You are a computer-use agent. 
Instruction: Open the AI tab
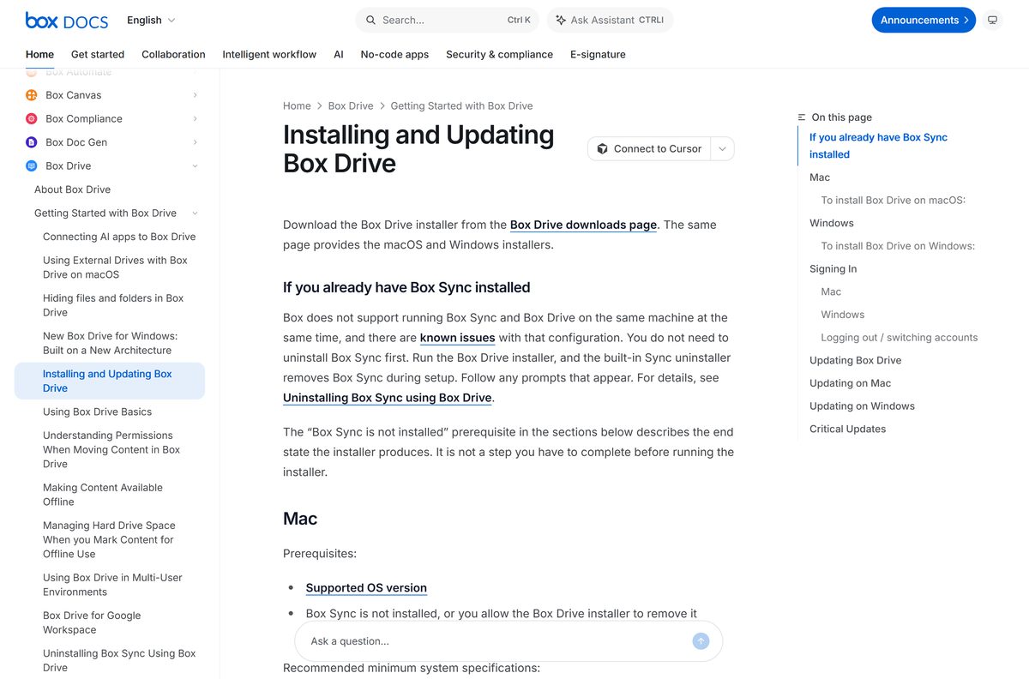tap(339, 54)
